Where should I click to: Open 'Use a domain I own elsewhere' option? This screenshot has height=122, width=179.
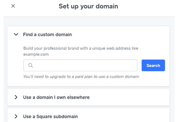click(x=56, y=97)
